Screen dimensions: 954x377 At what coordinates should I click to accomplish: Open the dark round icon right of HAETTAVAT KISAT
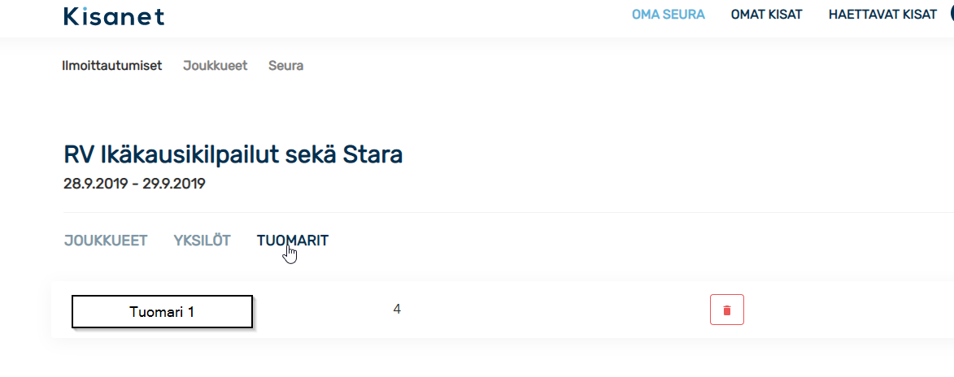(x=951, y=15)
